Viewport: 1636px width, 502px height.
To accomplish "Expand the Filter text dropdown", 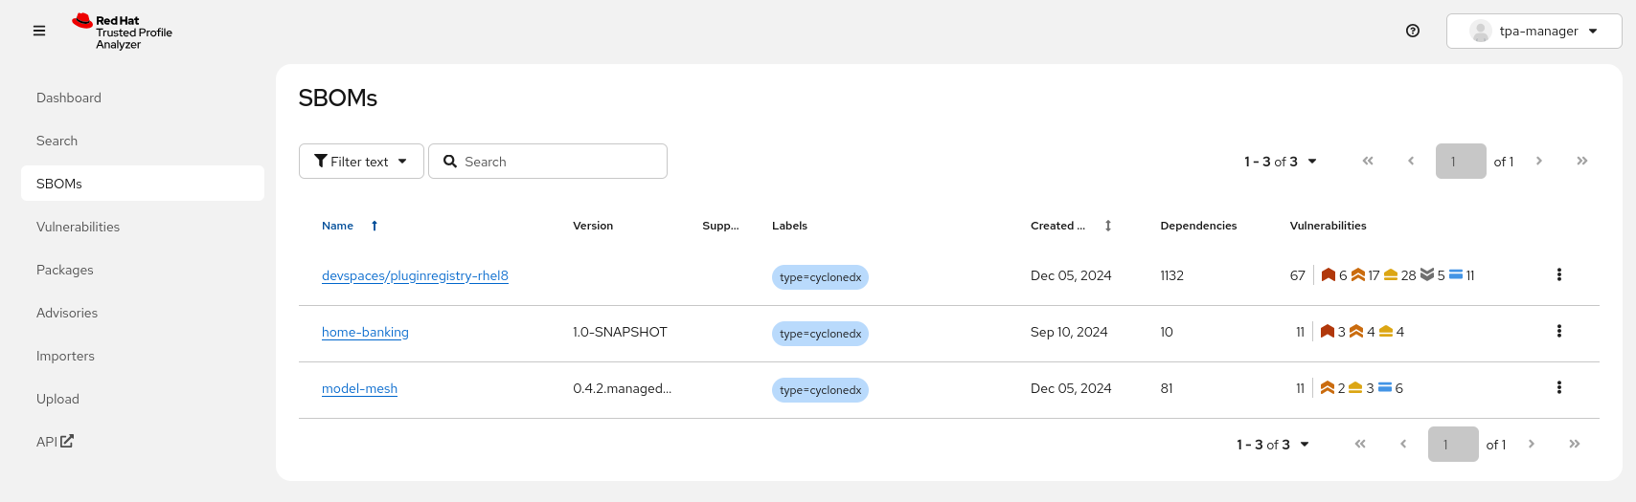I will (x=361, y=162).
